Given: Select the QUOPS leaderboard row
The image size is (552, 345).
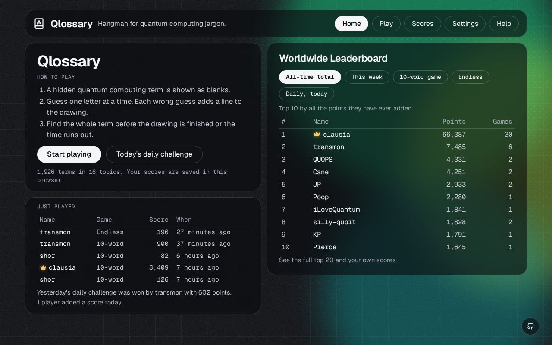Looking at the screenshot, I should [397, 160].
